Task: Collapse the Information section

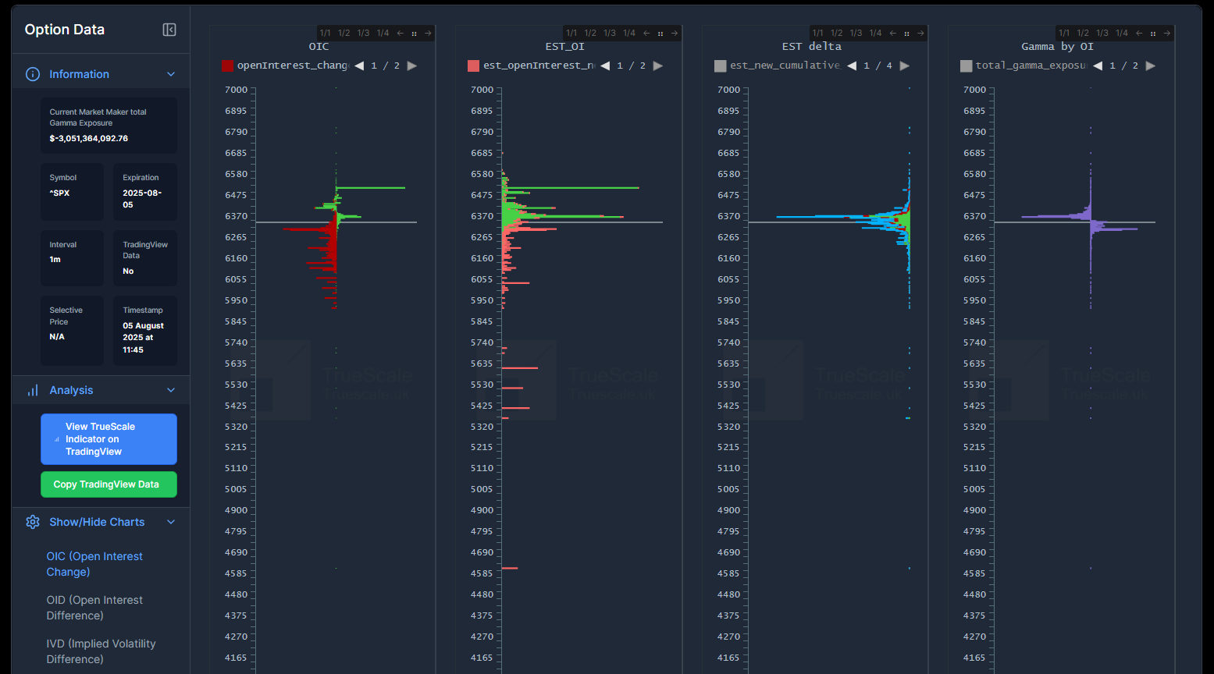Action: (171, 74)
